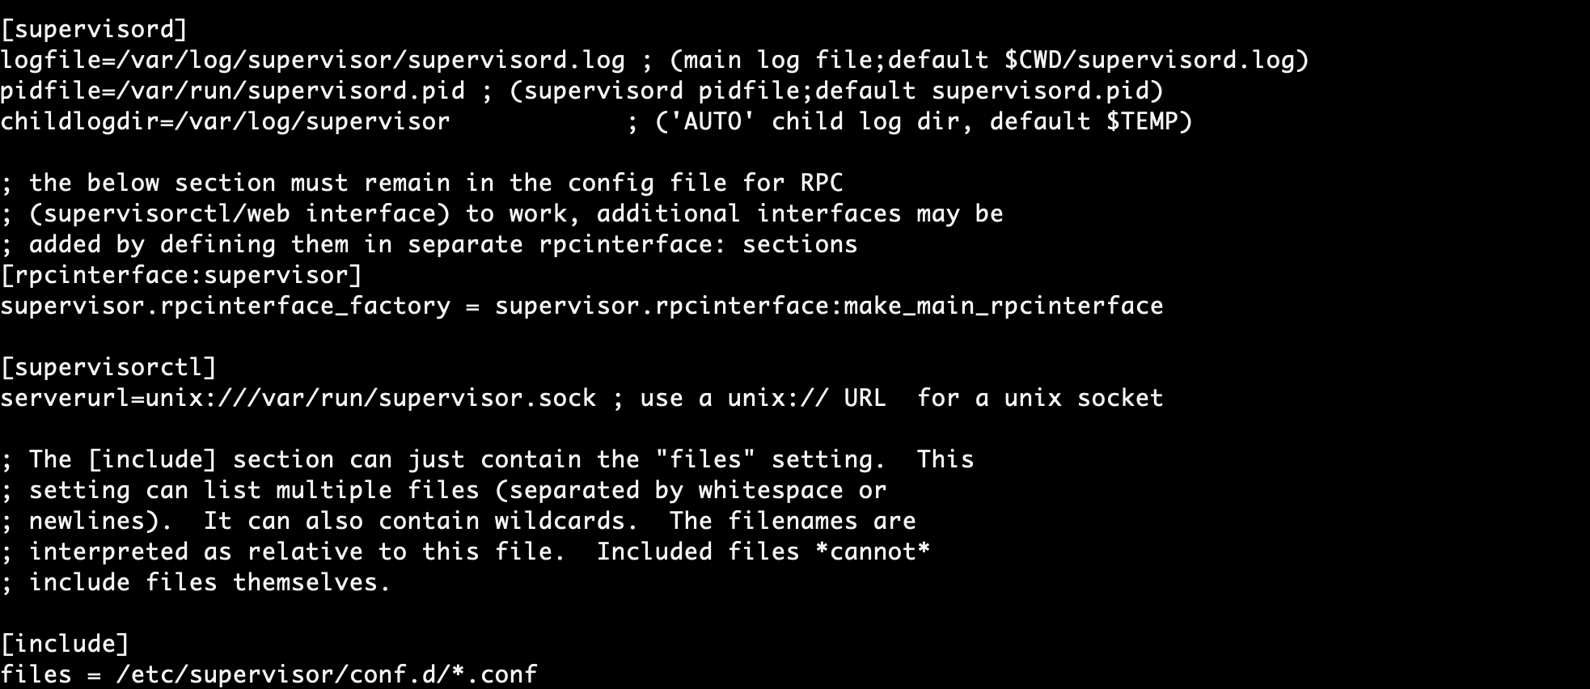Click the 'use a unix:// URL' comment

point(763,398)
